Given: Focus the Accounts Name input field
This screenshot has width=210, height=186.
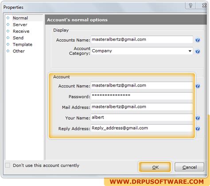Looking at the screenshot, I should click(x=142, y=40).
